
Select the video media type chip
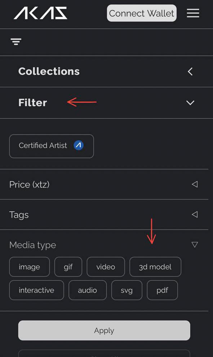point(106,267)
